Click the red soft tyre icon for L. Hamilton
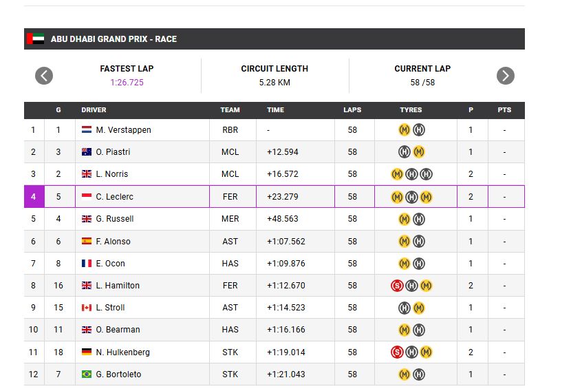 click(x=397, y=286)
